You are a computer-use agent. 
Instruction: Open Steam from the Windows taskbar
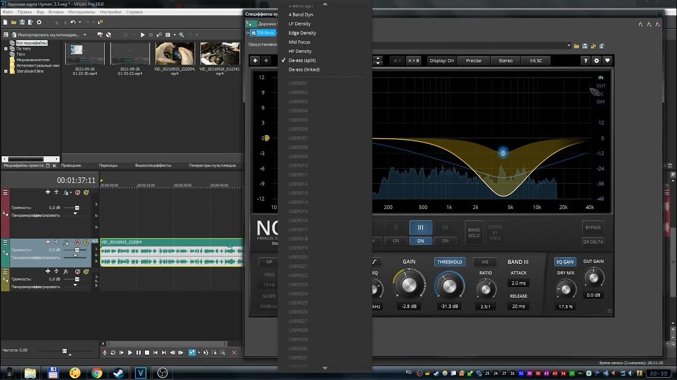[118, 373]
